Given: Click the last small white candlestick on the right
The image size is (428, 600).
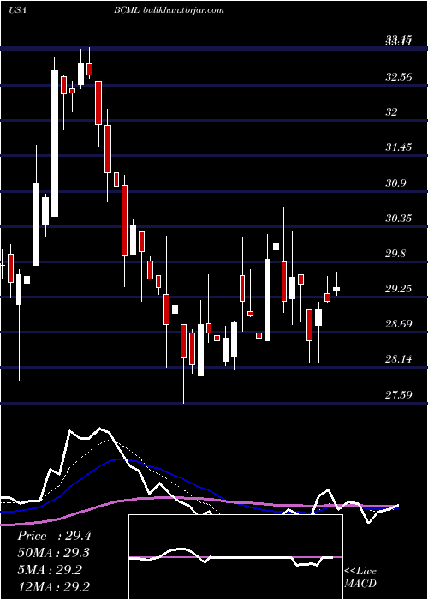Looking at the screenshot, I should [336, 289].
